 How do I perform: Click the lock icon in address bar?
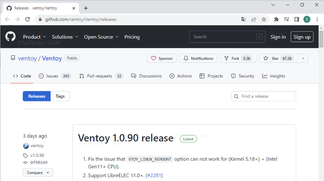click(40, 19)
